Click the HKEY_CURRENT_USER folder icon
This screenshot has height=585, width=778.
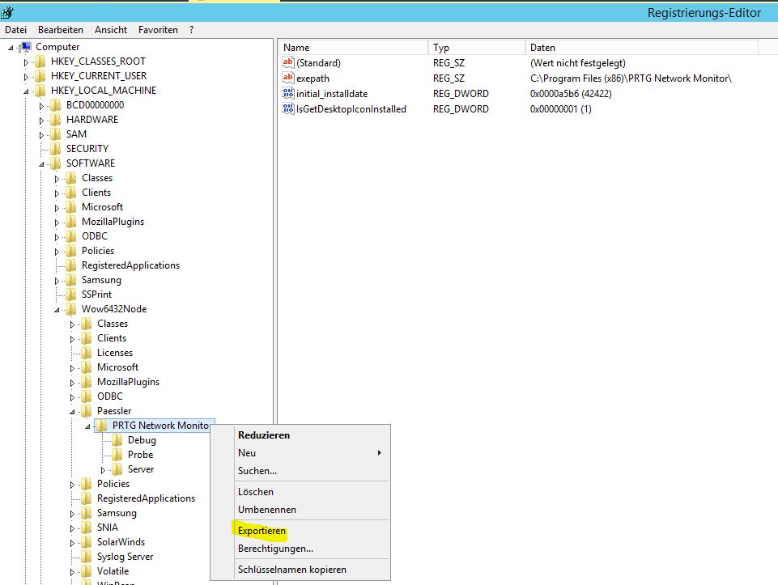click(x=40, y=76)
